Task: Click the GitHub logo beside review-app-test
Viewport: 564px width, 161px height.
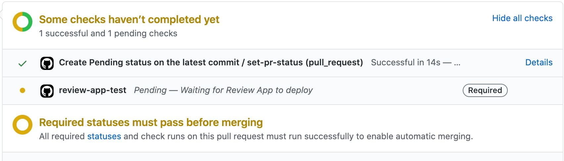Action: (47, 91)
